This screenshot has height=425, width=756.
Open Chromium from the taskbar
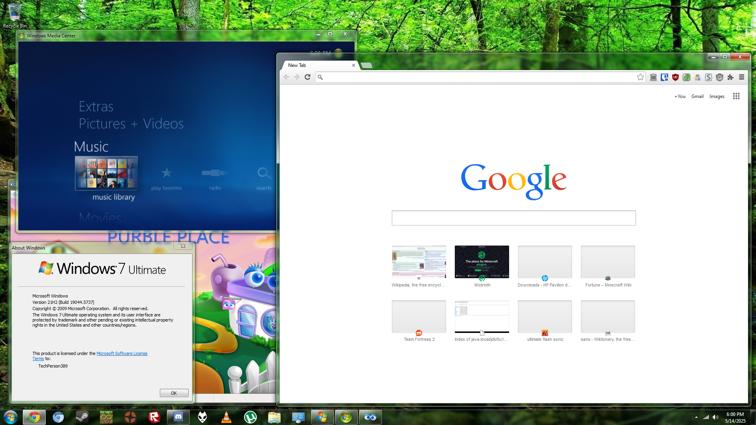(58, 417)
